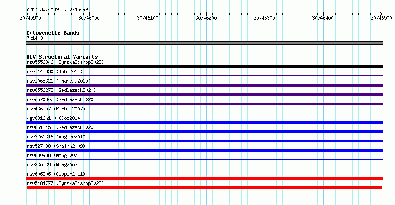Open variant nsv5556846 (ByrskaBishop2022) label
Image resolution: width=395 pixels, height=205 pixels.
pos(65,62)
